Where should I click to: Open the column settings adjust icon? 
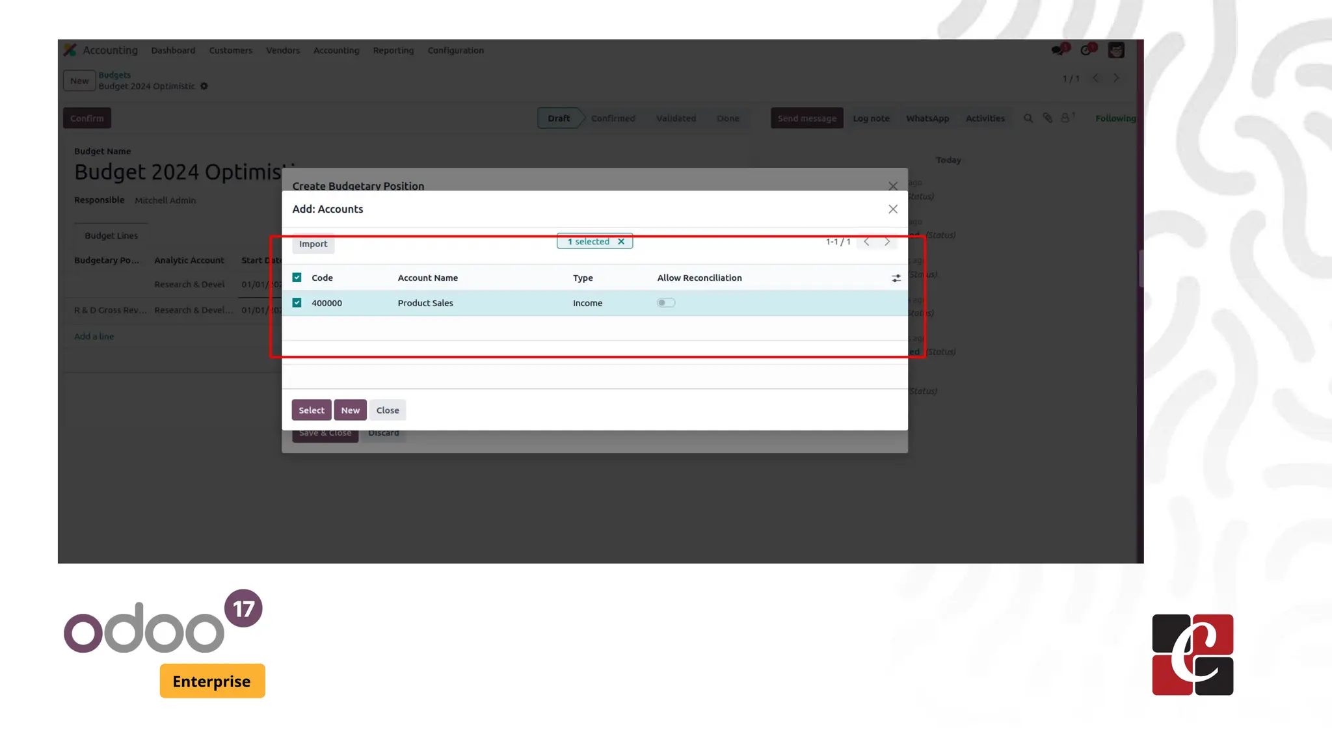[x=896, y=278]
